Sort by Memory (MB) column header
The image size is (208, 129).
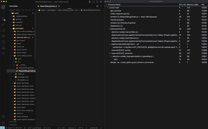[x=193, y=4]
